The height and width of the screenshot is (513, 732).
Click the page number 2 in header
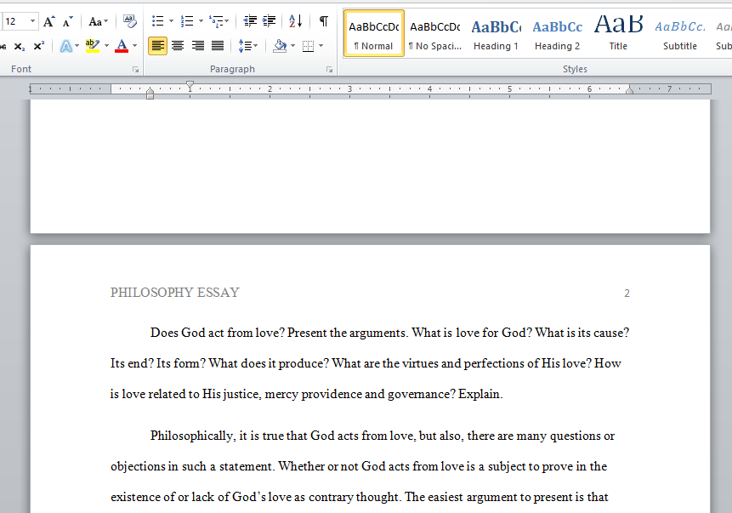tap(627, 294)
